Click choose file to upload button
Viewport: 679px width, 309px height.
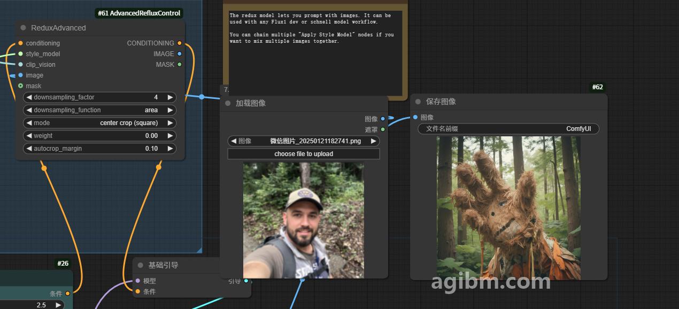point(304,154)
